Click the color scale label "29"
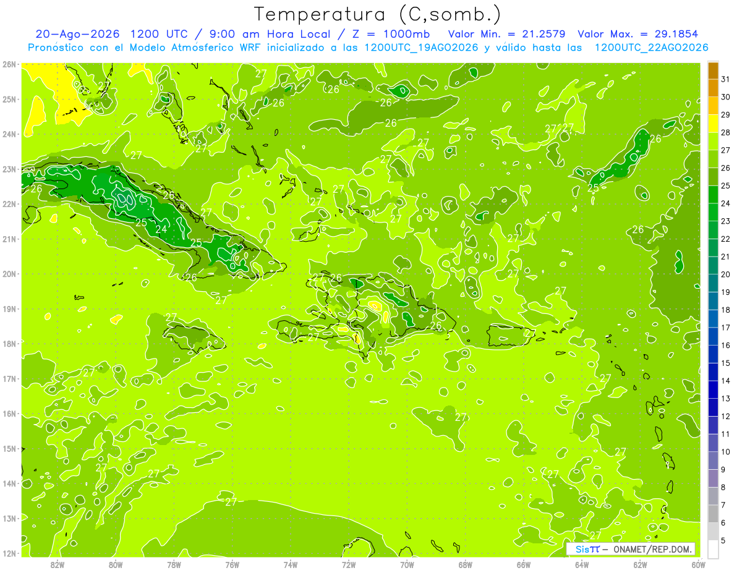The width and height of the screenshot is (742, 573). pos(726,115)
